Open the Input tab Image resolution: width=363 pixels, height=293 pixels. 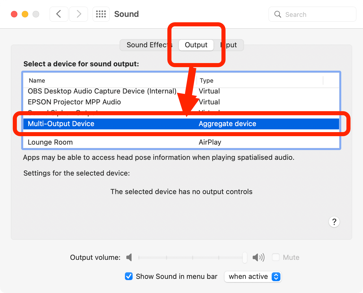(230, 45)
